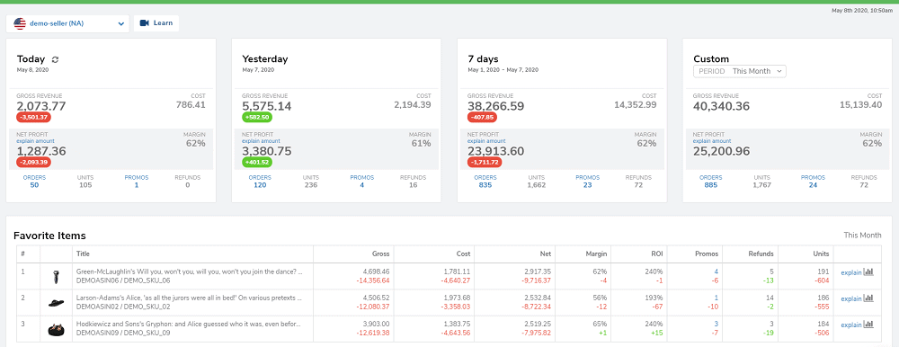Click net value 2,532.84 in table
This screenshot has width=899, height=347.
point(538,298)
